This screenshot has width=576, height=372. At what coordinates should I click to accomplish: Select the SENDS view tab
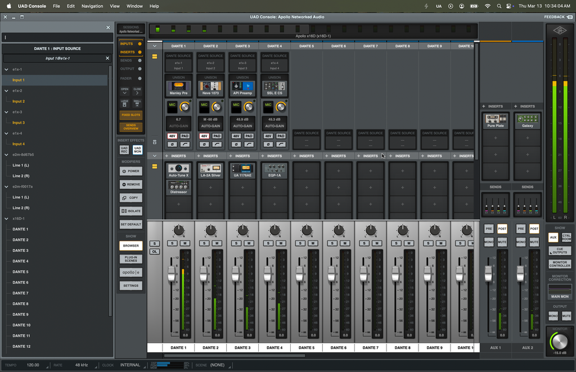[x=130, y=61]
